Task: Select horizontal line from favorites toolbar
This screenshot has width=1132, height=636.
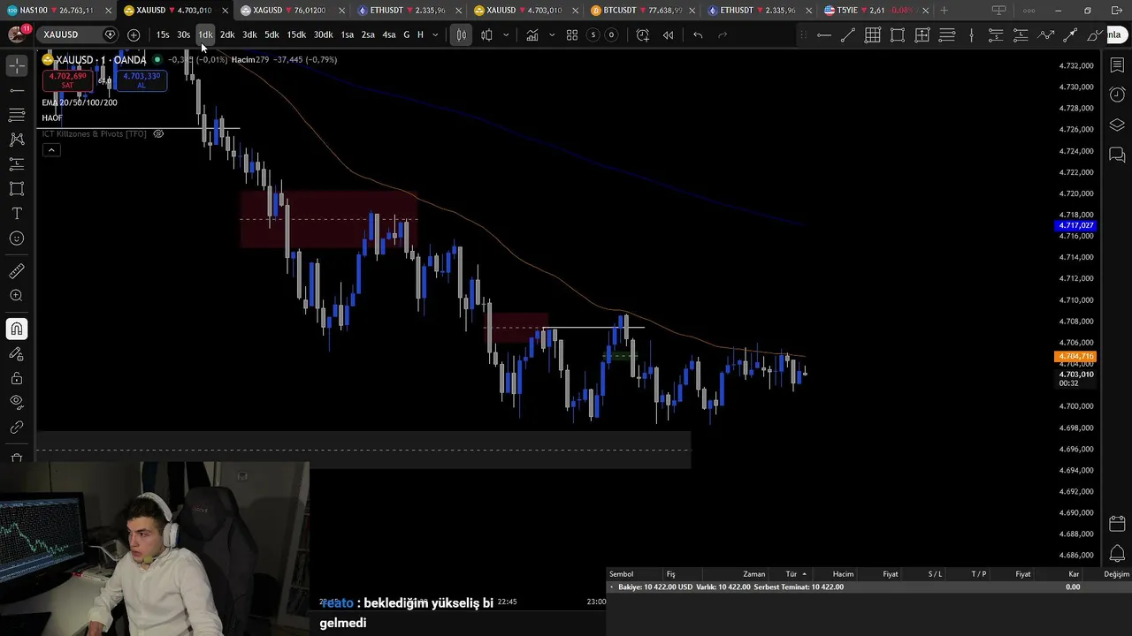Action: click(823, 34)
